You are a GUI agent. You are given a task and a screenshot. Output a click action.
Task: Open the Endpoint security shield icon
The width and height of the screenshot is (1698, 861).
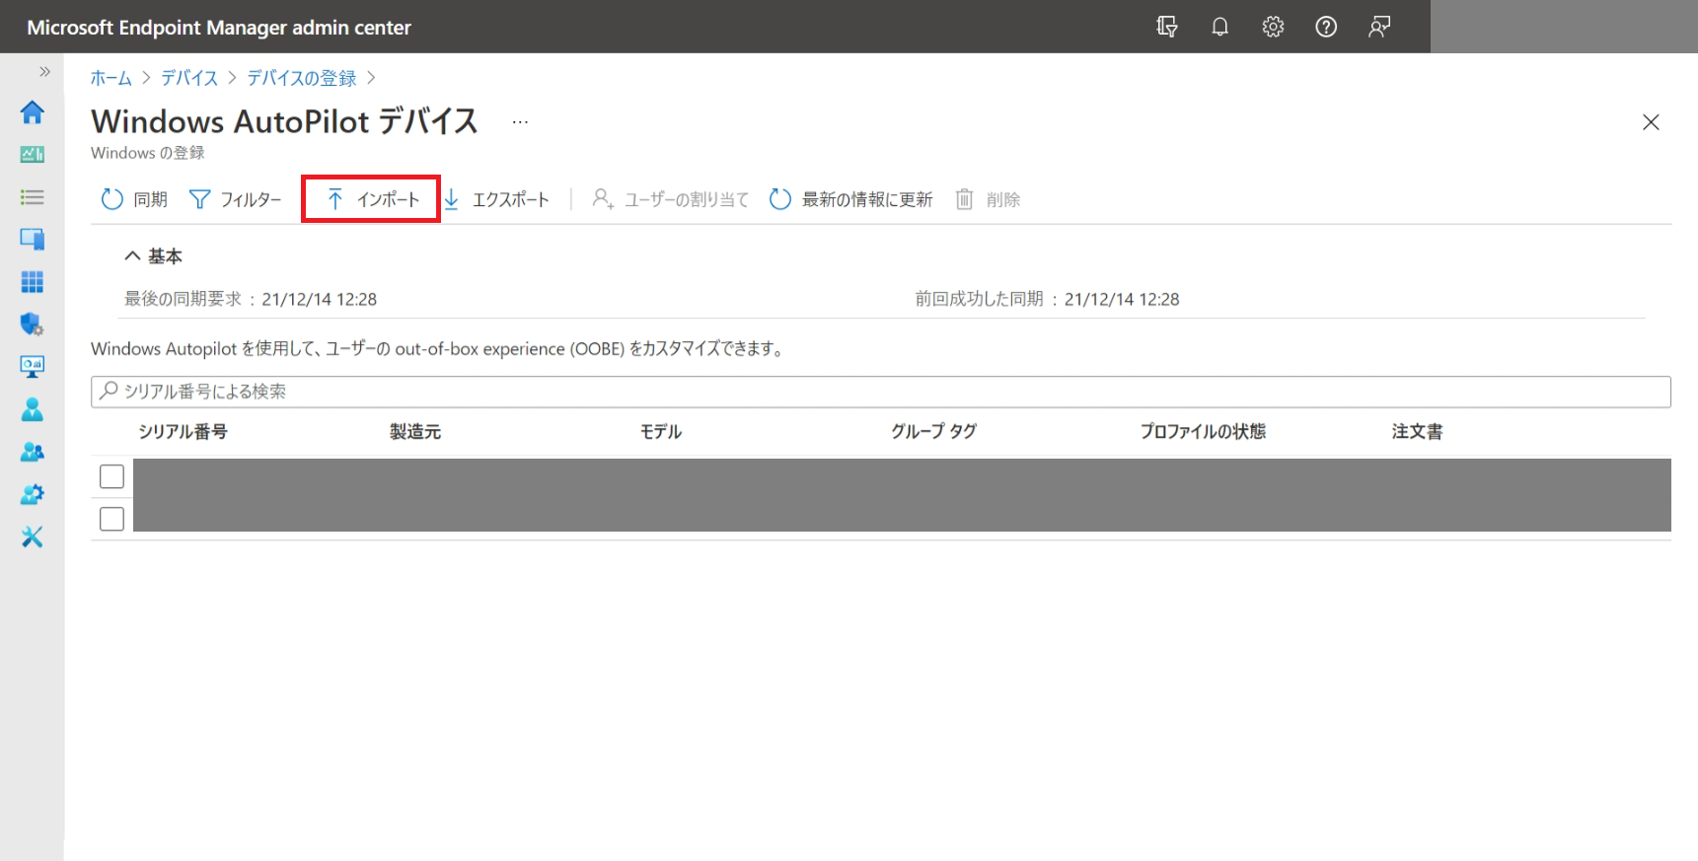coord(32,323)
